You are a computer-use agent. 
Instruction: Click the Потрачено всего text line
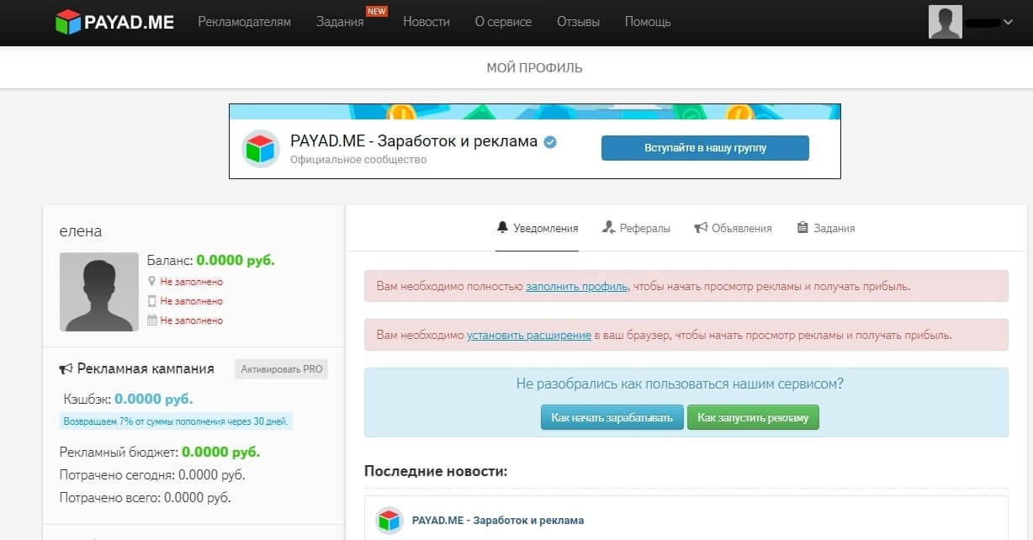(145, 498)
